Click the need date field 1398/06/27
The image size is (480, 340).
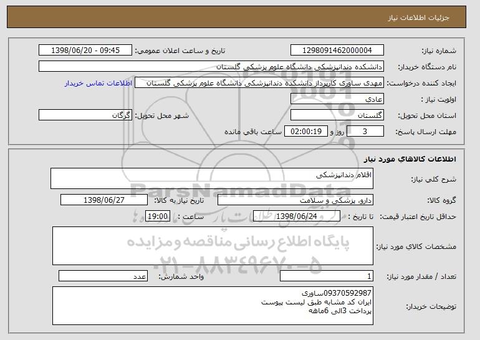click(104, 200)
